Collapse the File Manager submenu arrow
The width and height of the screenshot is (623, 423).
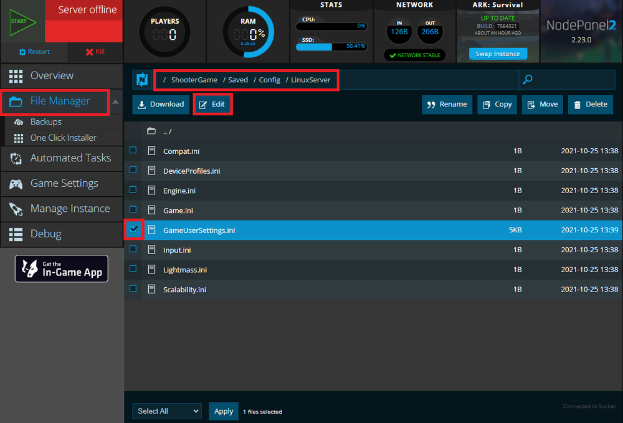click(115, 102)
